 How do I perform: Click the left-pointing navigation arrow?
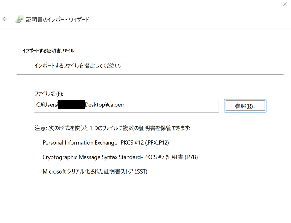point(5,19)
